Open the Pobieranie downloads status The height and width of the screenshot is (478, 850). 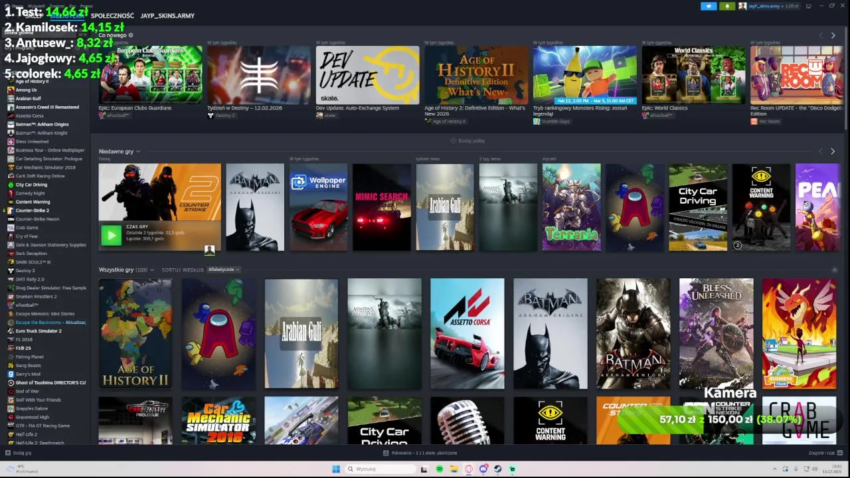(420, 453)
